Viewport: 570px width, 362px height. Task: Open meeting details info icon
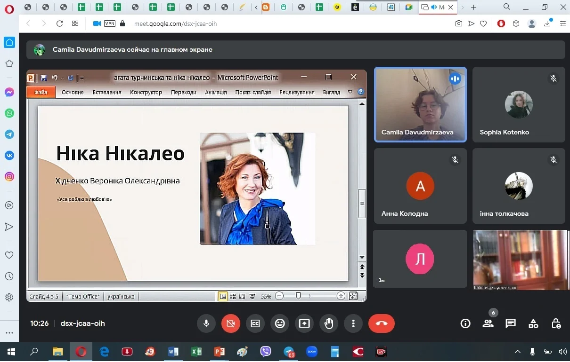tap(465, 323)
